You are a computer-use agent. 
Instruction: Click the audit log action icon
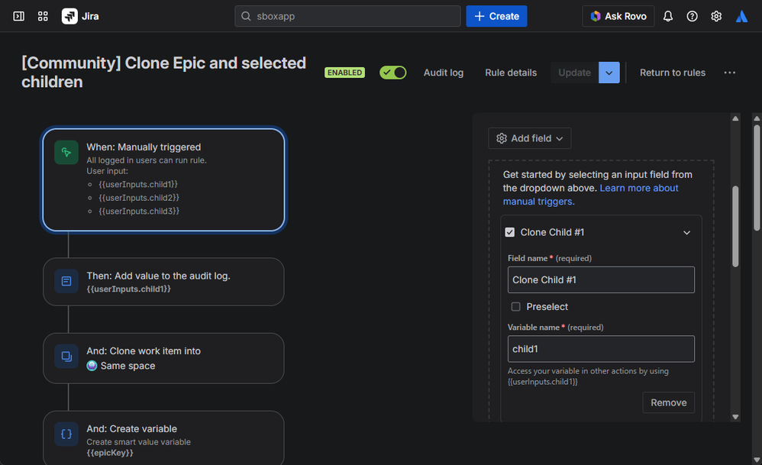[66, 281]
